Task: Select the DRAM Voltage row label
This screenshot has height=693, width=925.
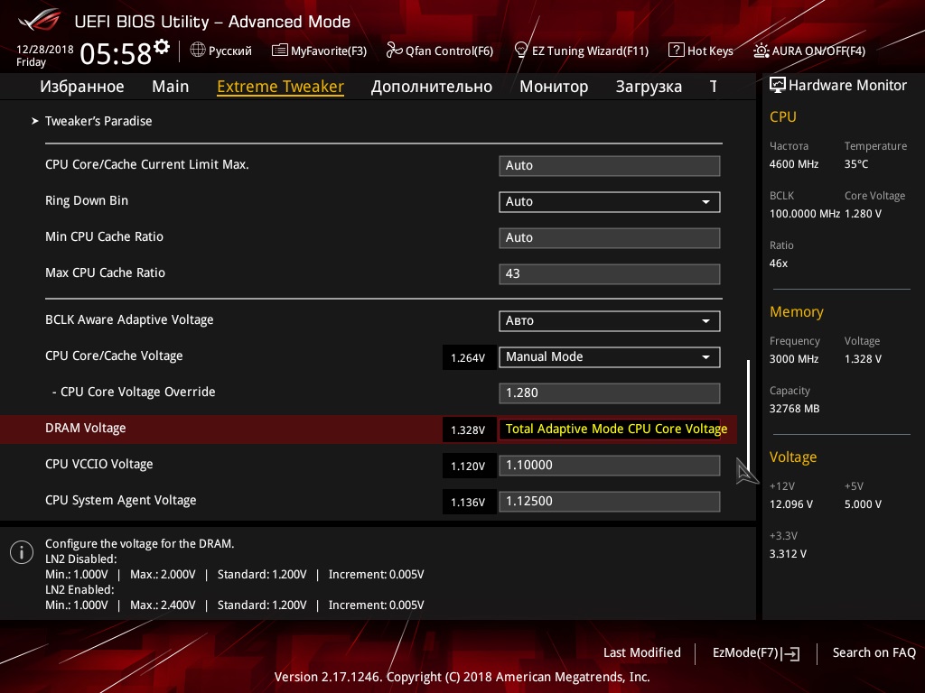Action: pos(86,429)
